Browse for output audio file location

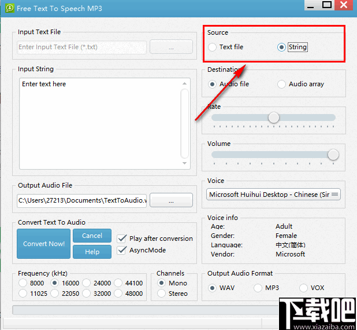click(171, 200)
